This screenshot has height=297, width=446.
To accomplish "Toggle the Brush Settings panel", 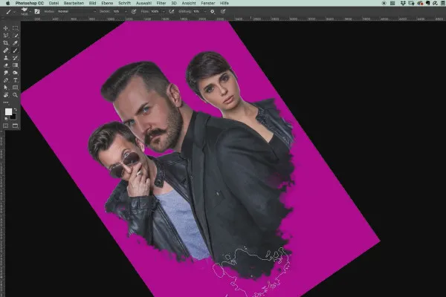I will point(37,12).
